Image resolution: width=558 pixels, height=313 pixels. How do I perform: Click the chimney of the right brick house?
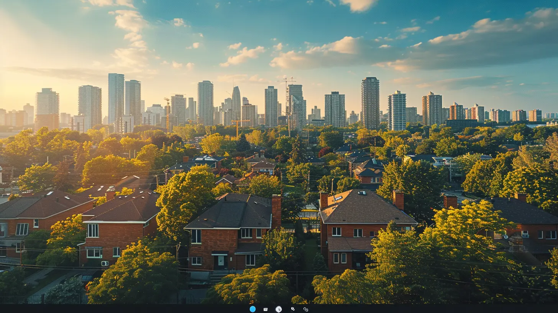point(399,200)
